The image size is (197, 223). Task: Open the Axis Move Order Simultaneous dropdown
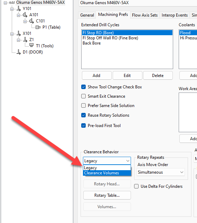pos(161,172)
